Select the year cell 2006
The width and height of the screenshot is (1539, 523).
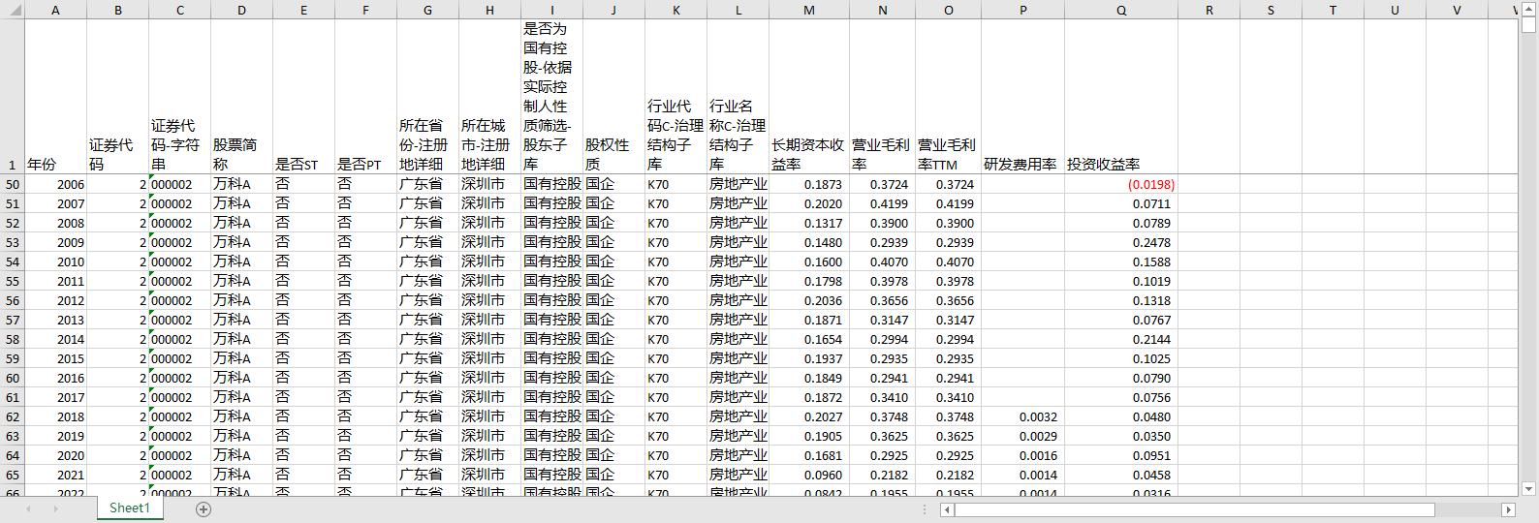pos(55,184)
